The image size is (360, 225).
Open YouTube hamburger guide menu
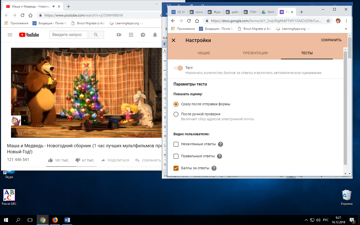point(10,35)
